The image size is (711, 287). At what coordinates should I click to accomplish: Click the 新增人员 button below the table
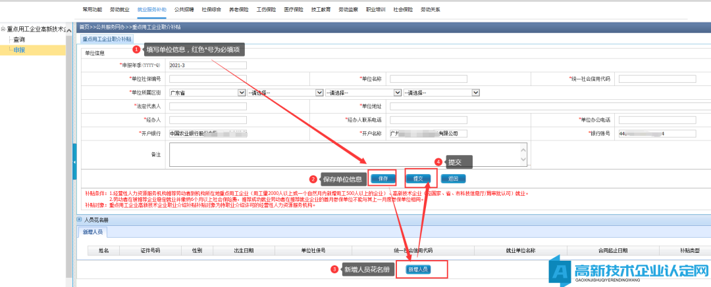tap(417, 269)
